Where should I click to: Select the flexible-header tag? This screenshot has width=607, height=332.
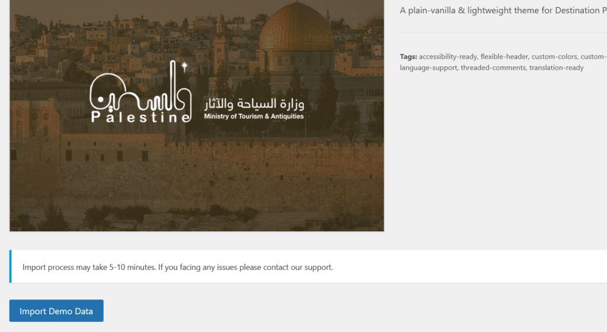[504, 56]
